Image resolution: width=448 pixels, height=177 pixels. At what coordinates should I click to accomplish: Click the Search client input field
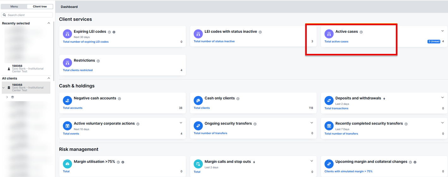click(29, 15)
